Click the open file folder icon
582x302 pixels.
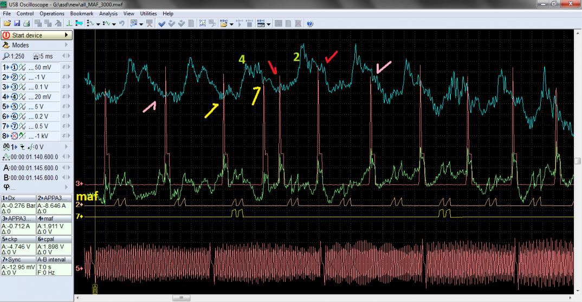(7, 23)
